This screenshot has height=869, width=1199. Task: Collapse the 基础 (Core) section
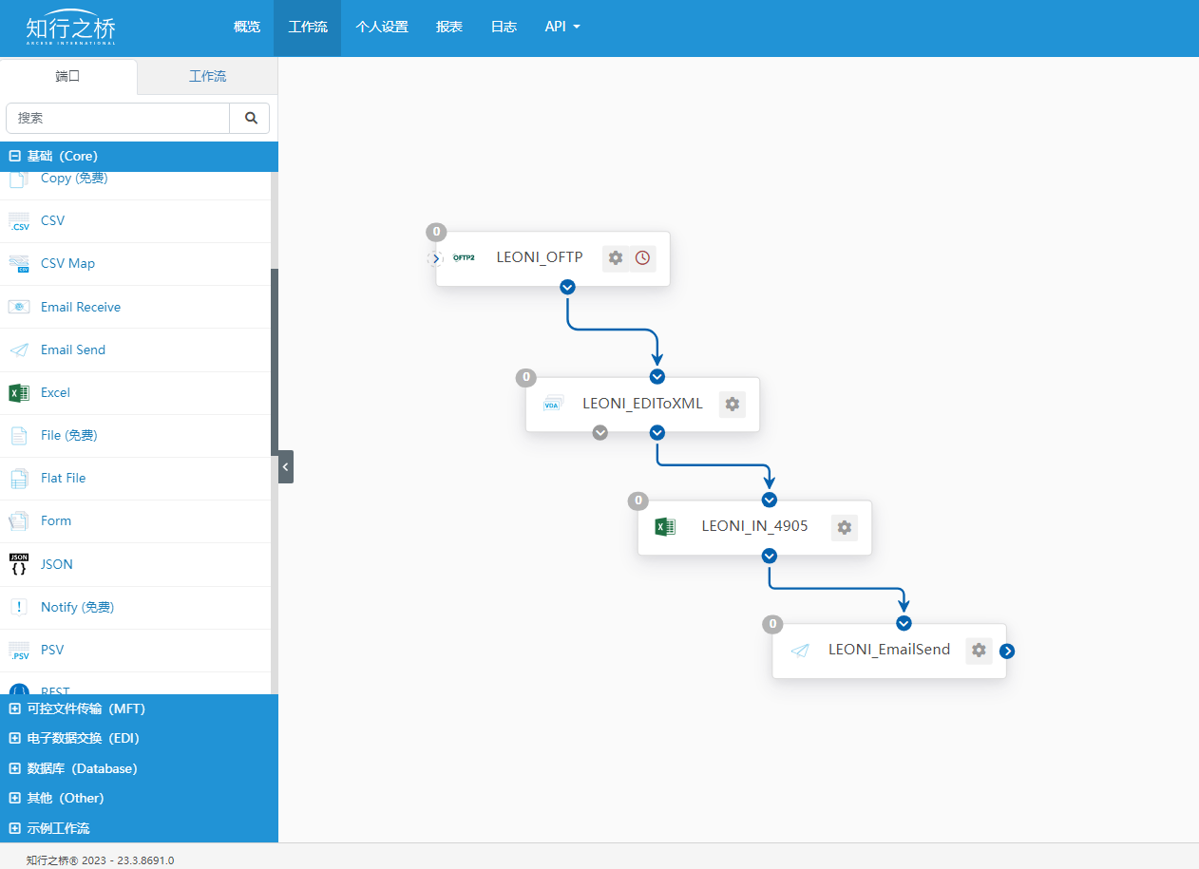coord(15,157)
